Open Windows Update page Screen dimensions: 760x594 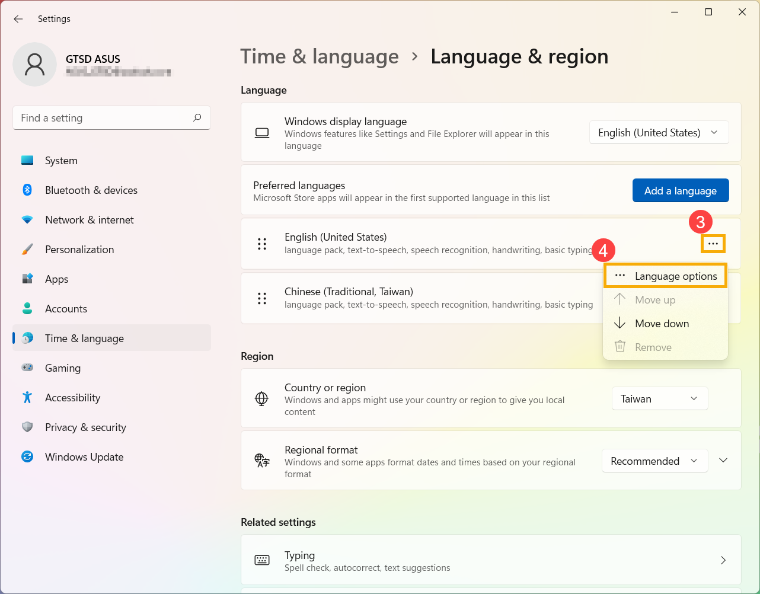(x=84, y=457)
